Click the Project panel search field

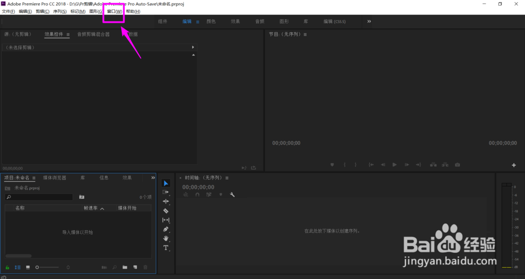coord(39,197)
